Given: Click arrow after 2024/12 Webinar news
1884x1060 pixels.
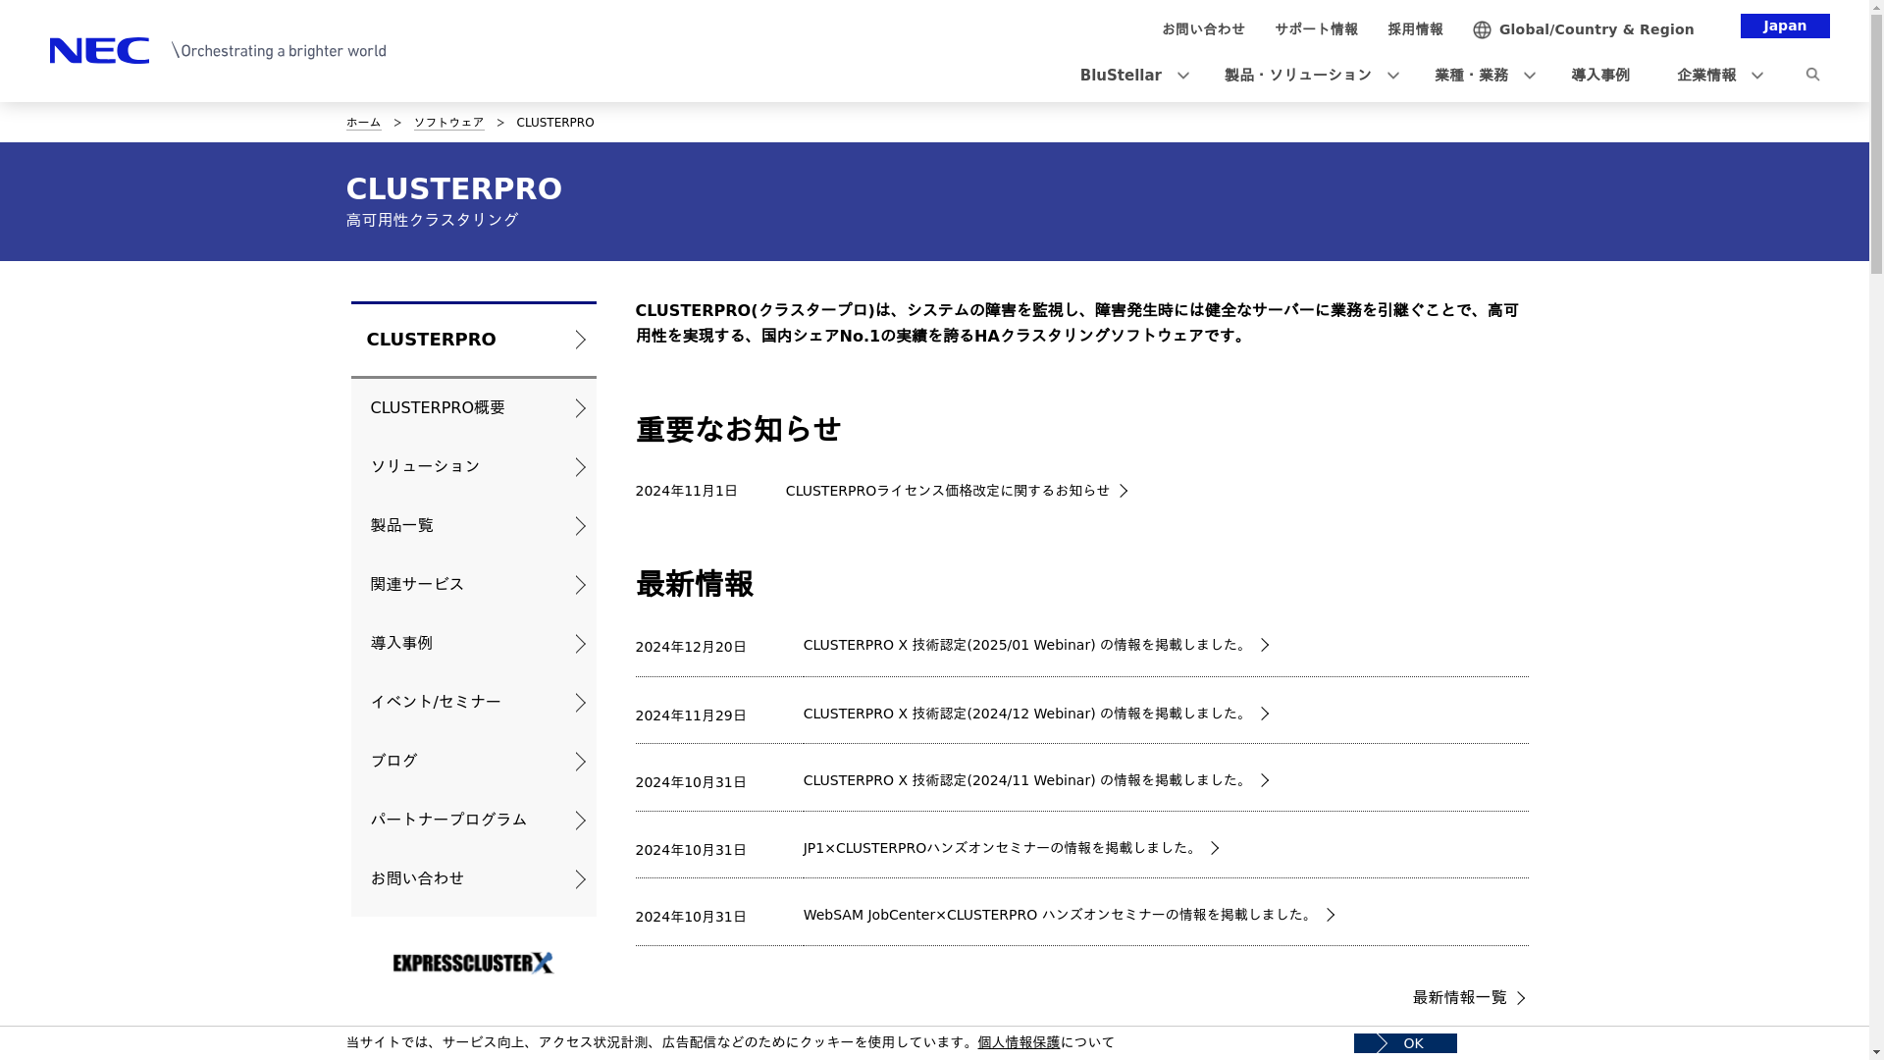Looking at the screenshot, I should pos(1265,714).
